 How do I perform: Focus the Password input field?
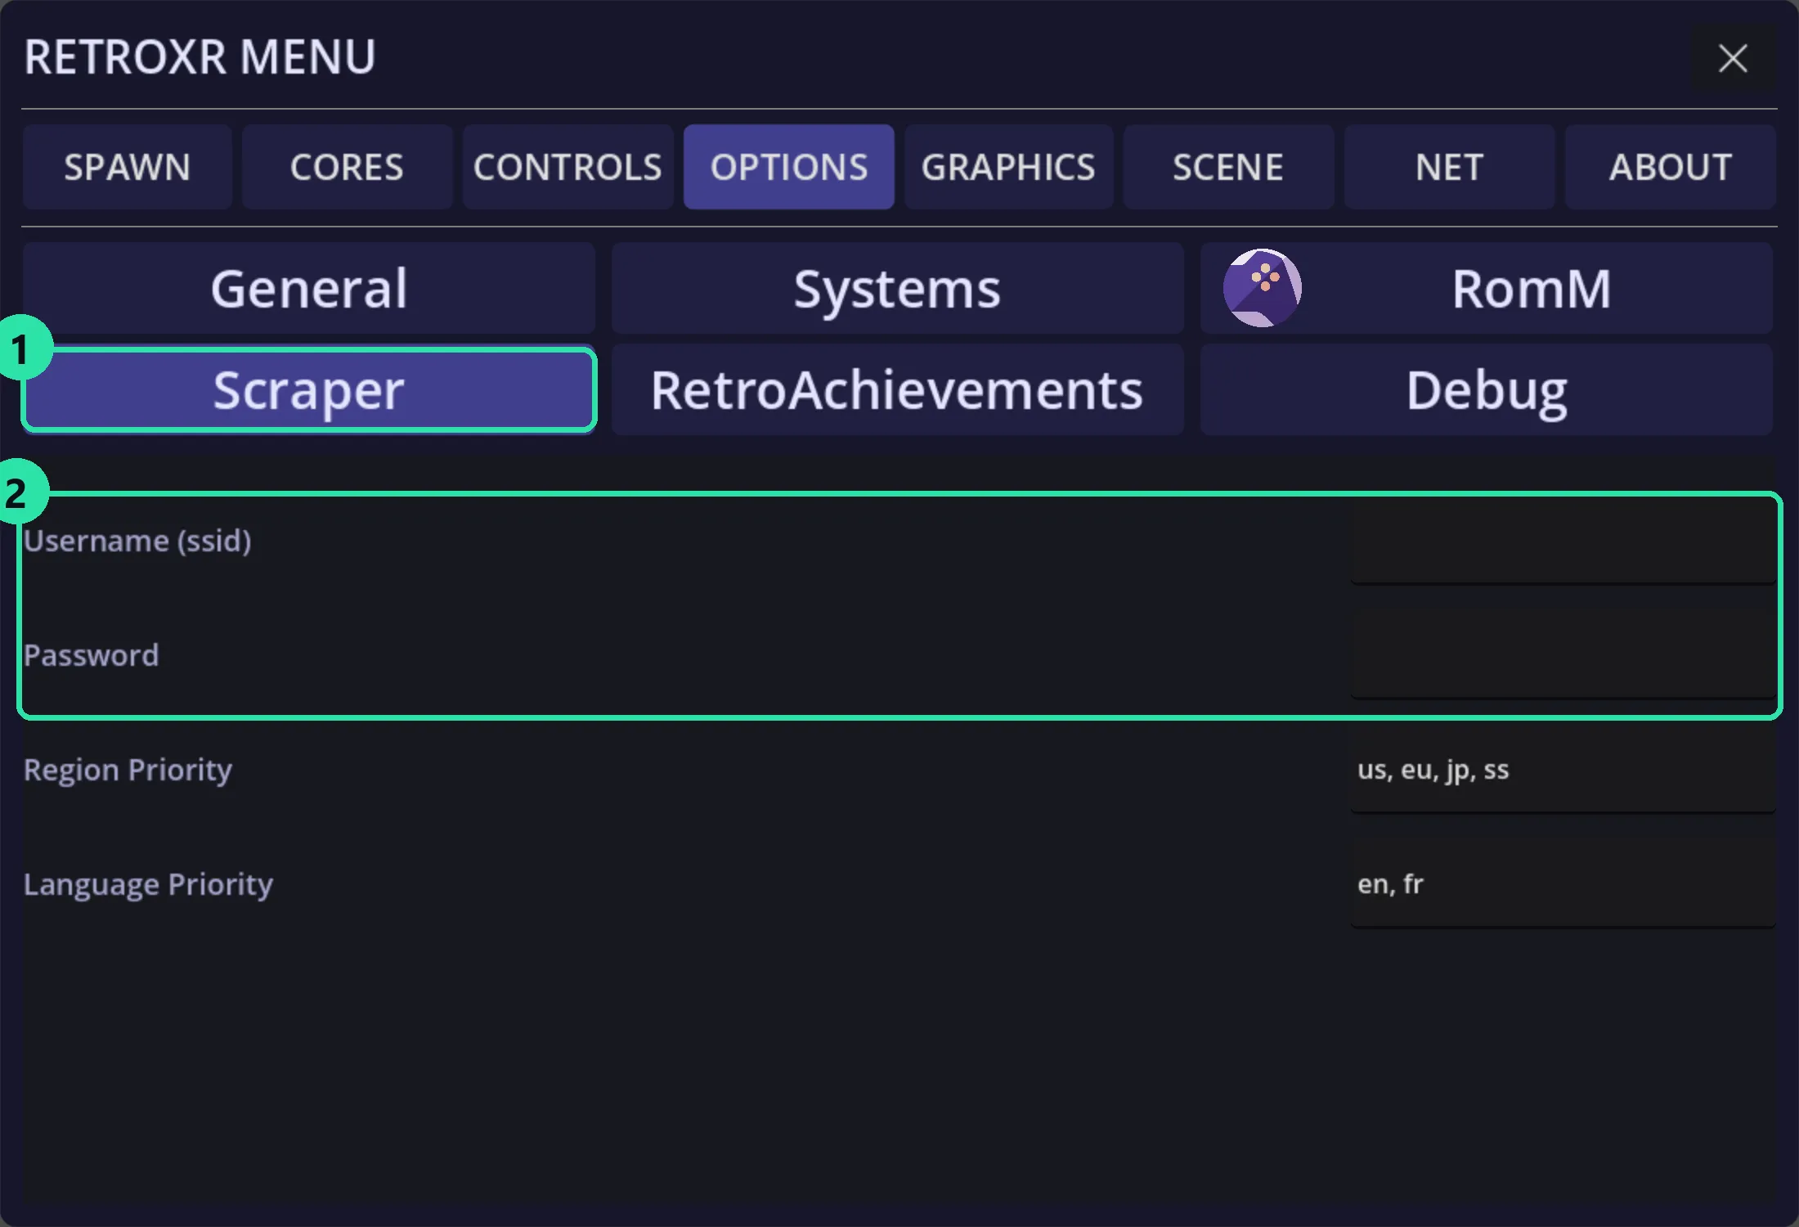click(1563, 655)
